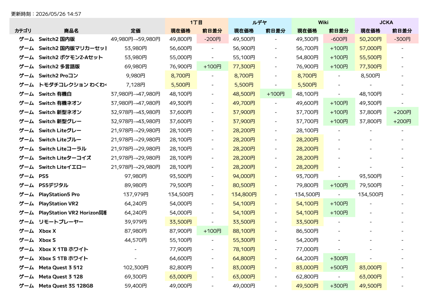Select Switch2 ポケモンZ-Aセット product name

[x=71, y=57]
